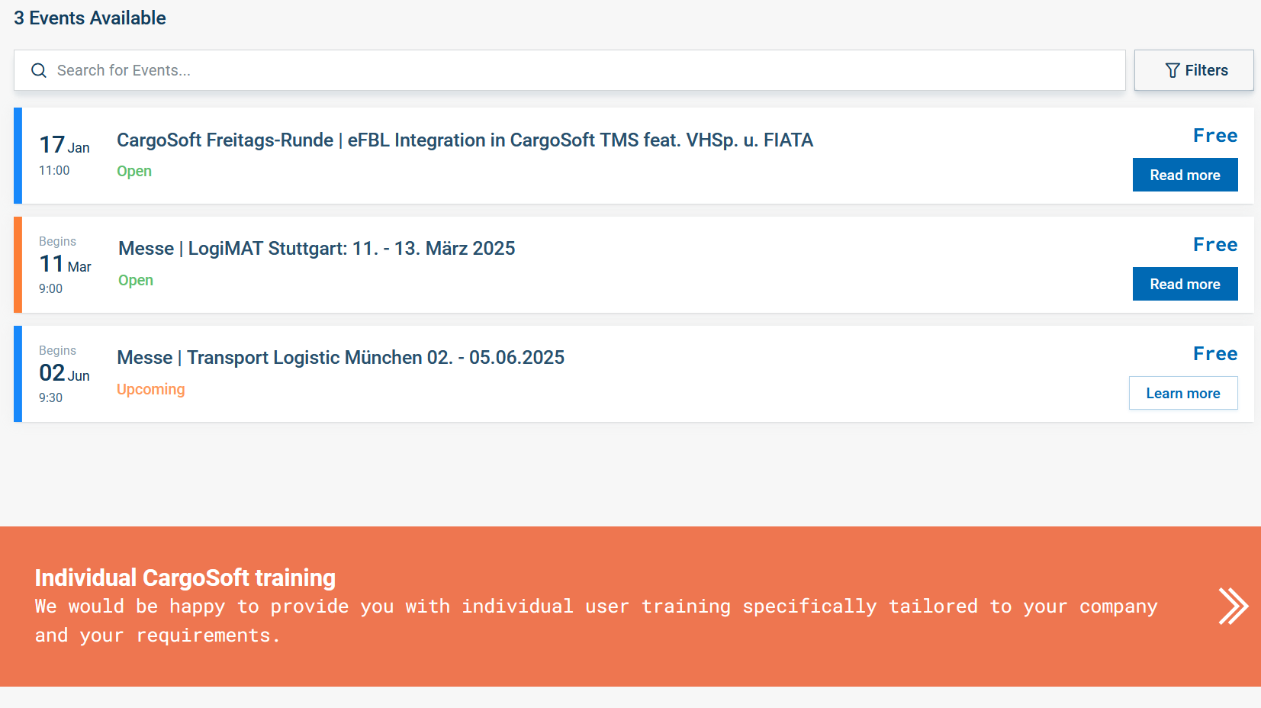Click the Open status under eFBL event

(134, 172)
